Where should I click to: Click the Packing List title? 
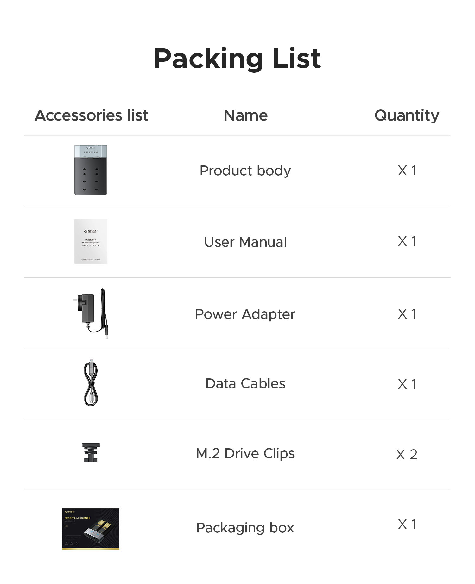pyautogui.click(x=237, y=59)
